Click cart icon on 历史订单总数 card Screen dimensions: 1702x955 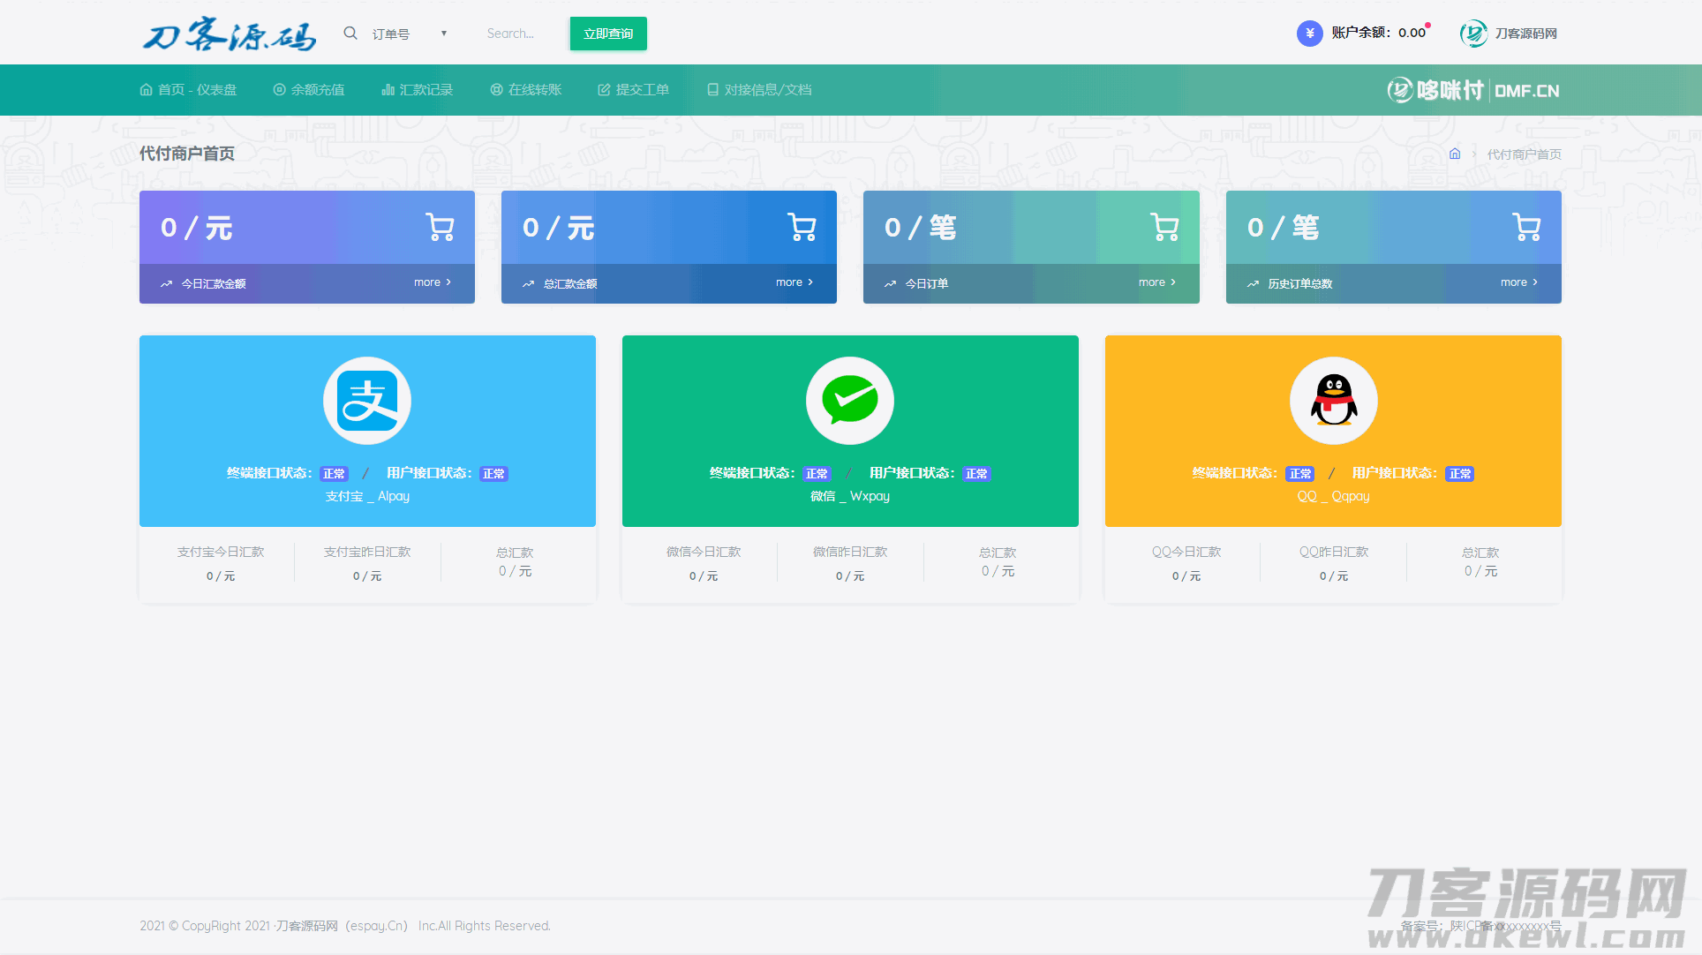click(x=1526, y=227)
